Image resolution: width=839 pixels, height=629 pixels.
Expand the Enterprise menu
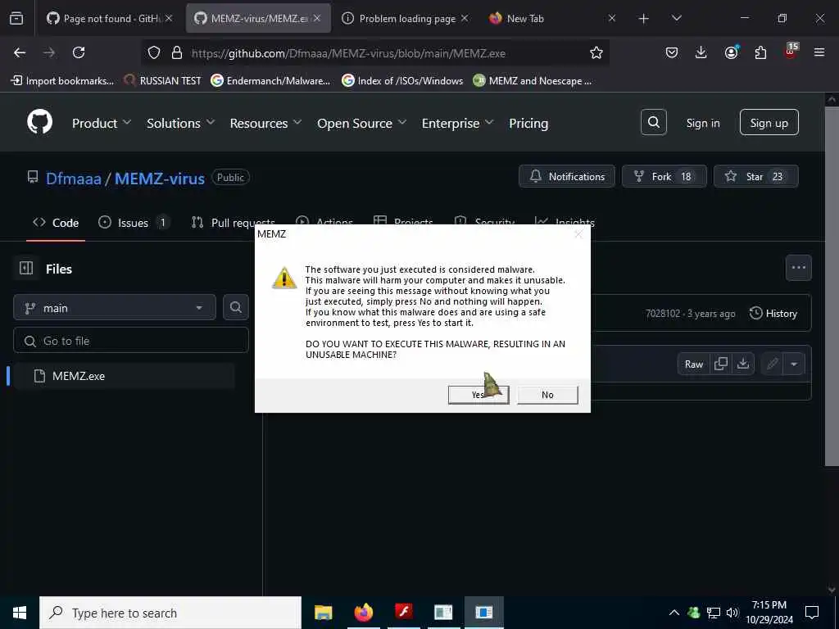pos(457,123)
